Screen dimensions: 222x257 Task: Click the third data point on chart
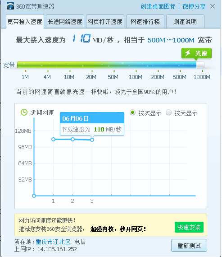pyautogui.click(x=92, y=140)
